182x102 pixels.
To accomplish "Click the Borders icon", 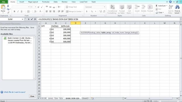I will 28,11.
